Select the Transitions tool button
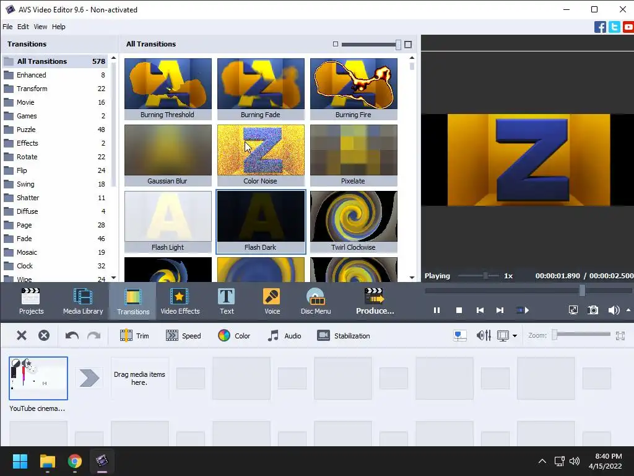 [x=133, y=301]
